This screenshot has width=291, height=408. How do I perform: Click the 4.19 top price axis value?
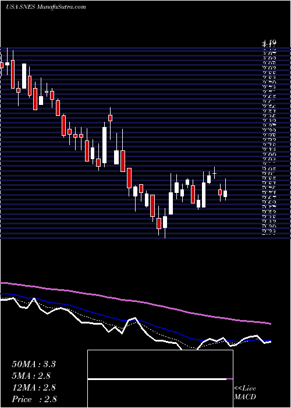point(269,42)
